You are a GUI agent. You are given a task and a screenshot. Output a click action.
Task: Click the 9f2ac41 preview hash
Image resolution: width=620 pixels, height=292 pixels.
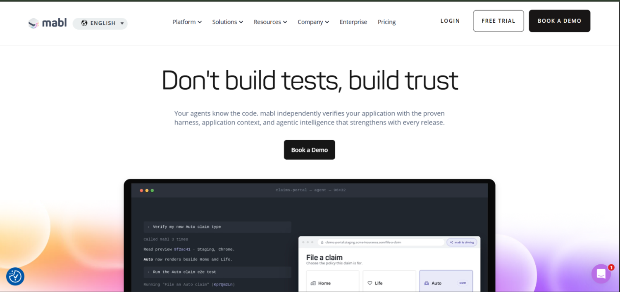182,250
